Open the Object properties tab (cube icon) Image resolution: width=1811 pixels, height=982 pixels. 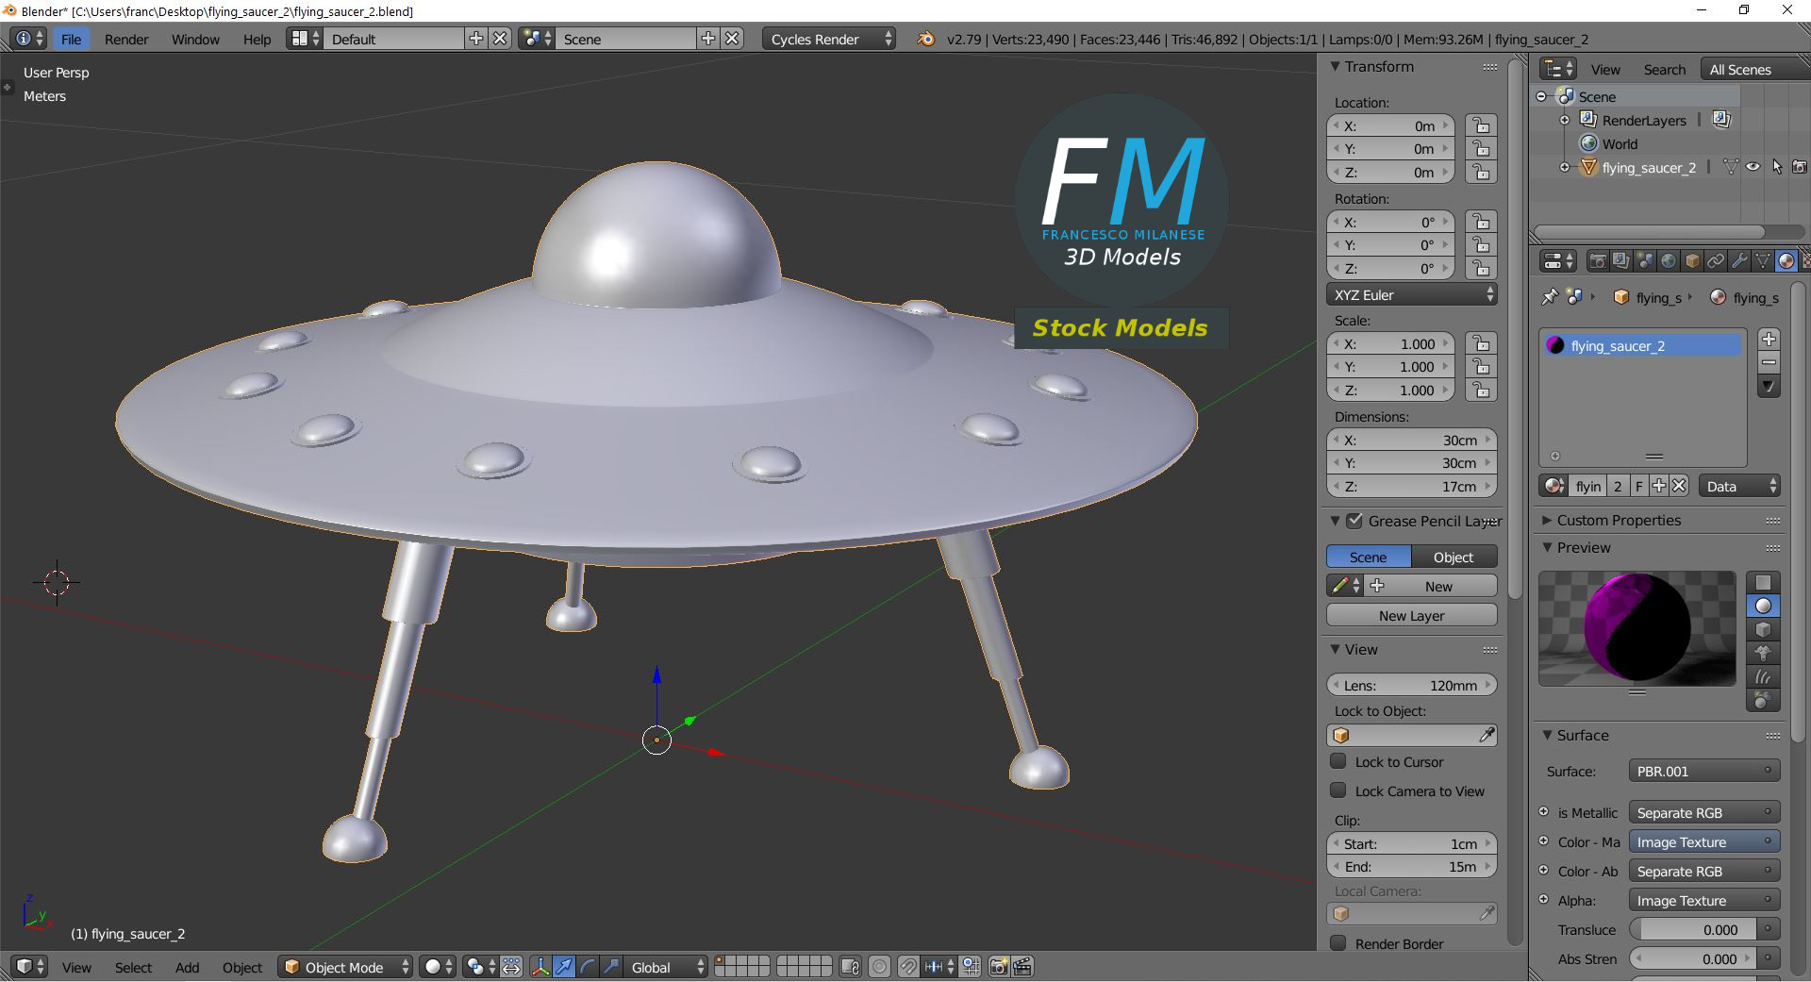click(1692, 261)
